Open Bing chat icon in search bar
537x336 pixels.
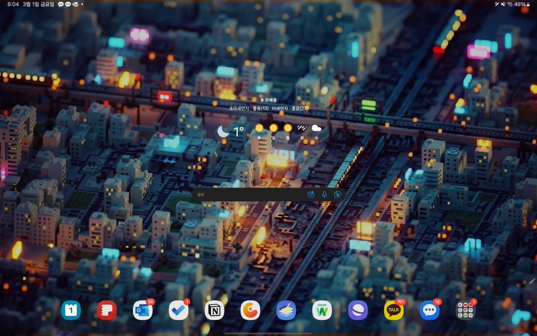coord(337,195)
